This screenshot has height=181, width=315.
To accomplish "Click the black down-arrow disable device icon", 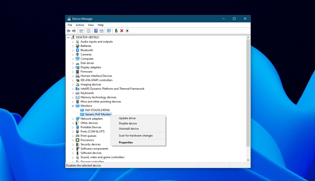I will point(127,31).
